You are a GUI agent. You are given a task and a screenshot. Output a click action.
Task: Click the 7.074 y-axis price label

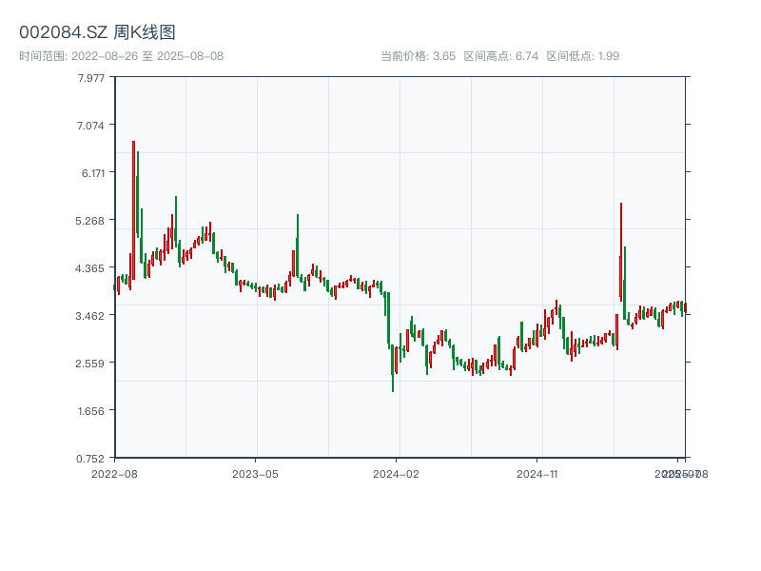tap(91, 126)
